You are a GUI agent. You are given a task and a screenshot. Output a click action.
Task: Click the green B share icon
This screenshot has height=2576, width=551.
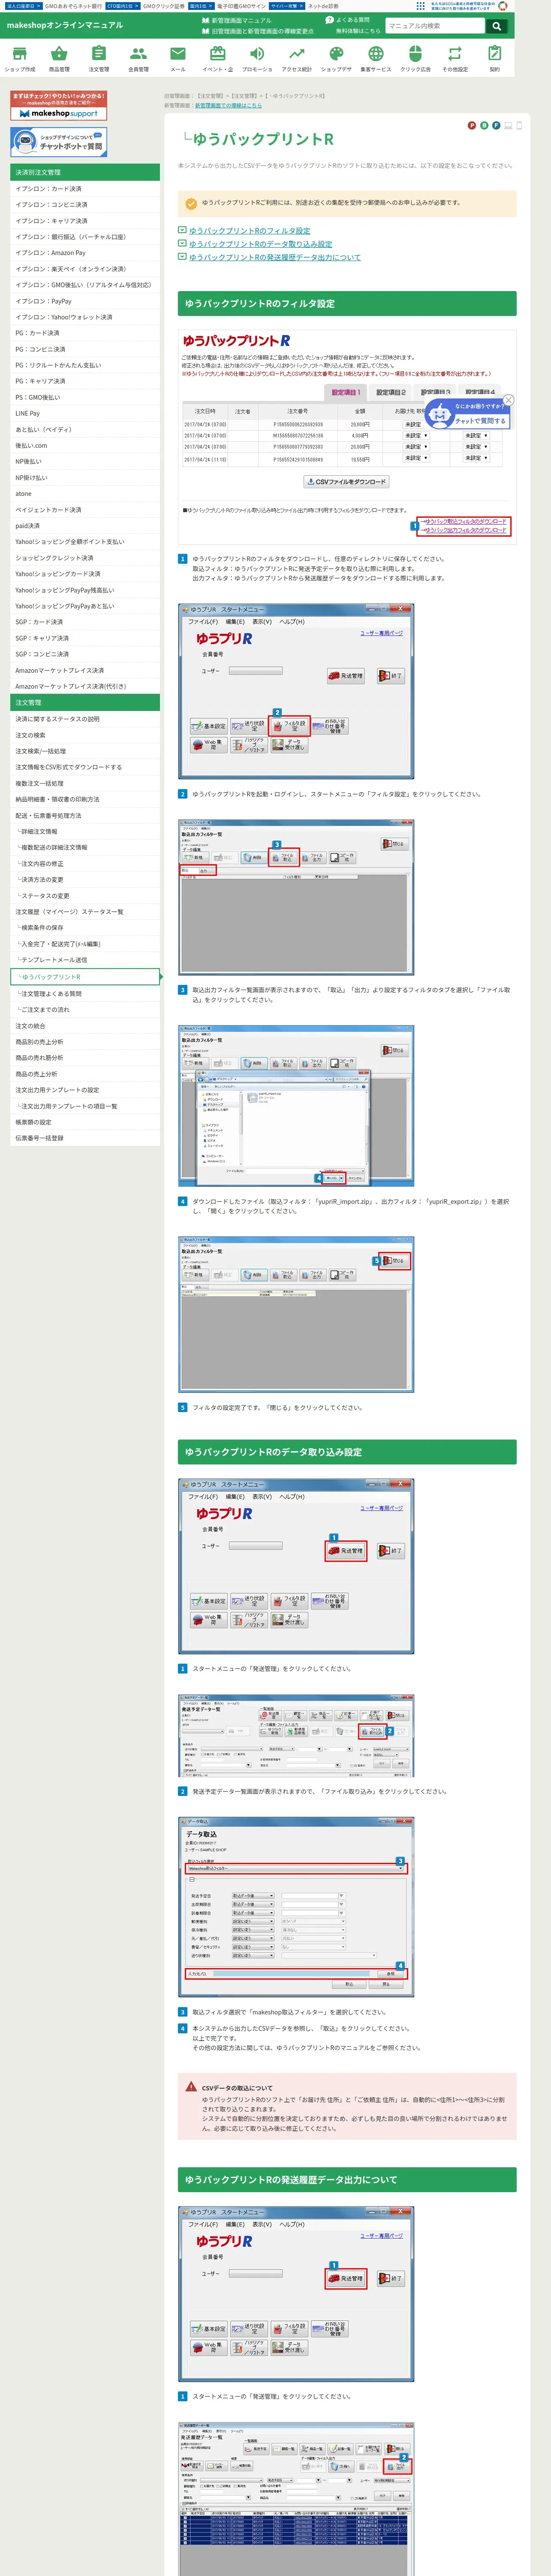483,125
